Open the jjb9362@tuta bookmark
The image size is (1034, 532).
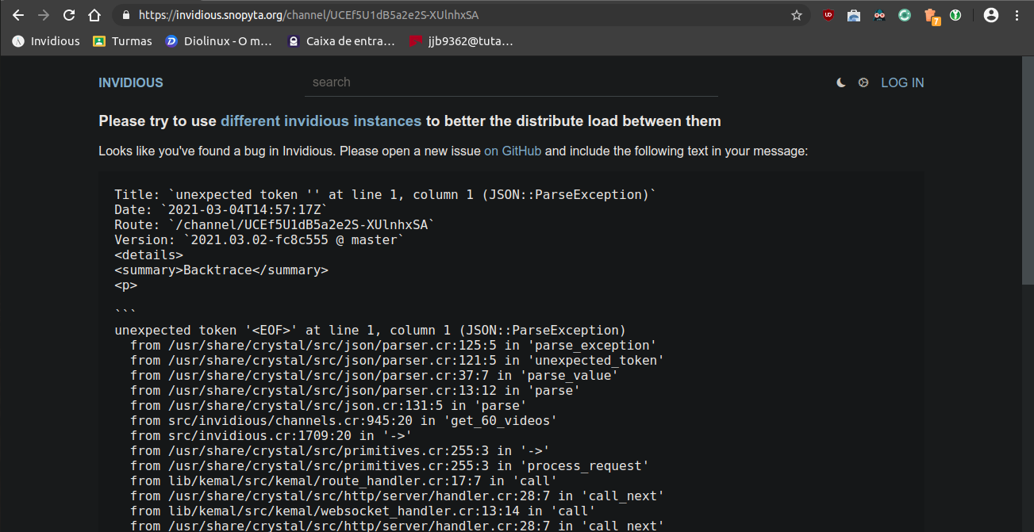[x=461, y=41]
